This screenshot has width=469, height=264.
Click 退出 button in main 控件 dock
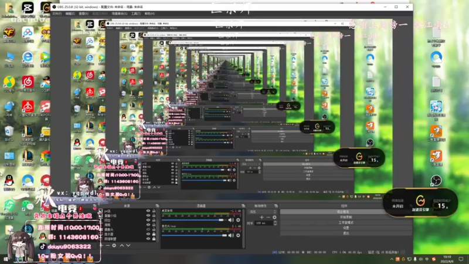tap(346, 233)
